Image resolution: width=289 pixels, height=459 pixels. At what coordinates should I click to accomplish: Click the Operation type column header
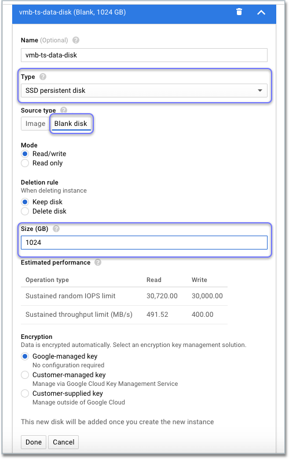(x=47, y=280)
